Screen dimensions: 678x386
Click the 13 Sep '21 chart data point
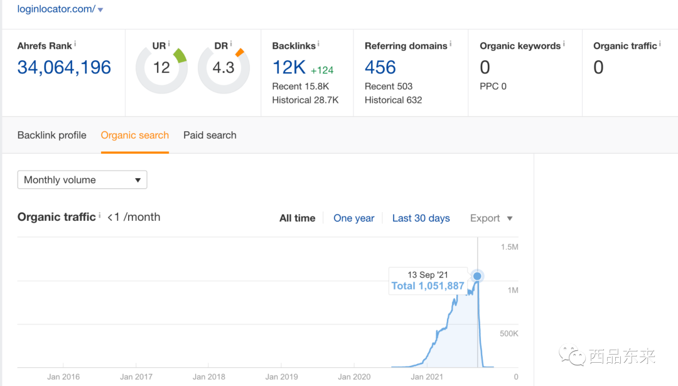[x=477, y=276]
